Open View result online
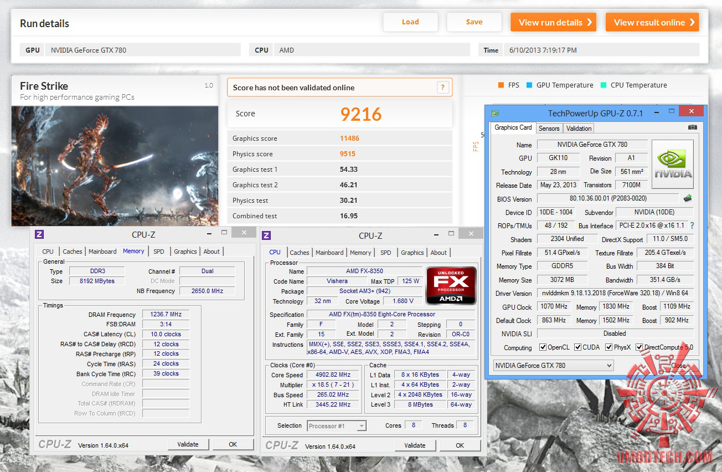Screen dimensions: 722x472 652,22
